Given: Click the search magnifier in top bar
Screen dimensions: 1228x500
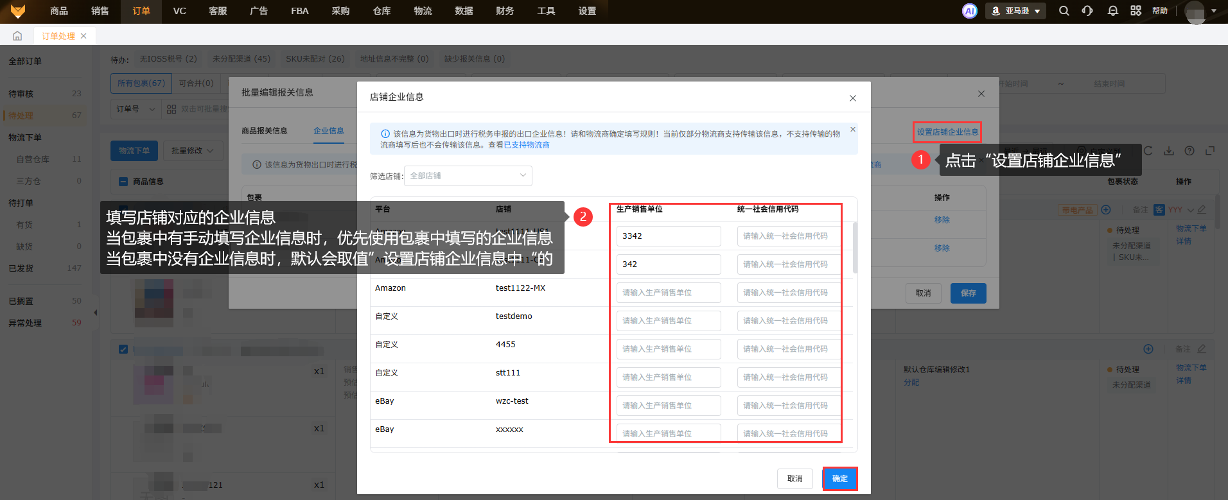Looking at the screenshot, I should pos(1064,11).
